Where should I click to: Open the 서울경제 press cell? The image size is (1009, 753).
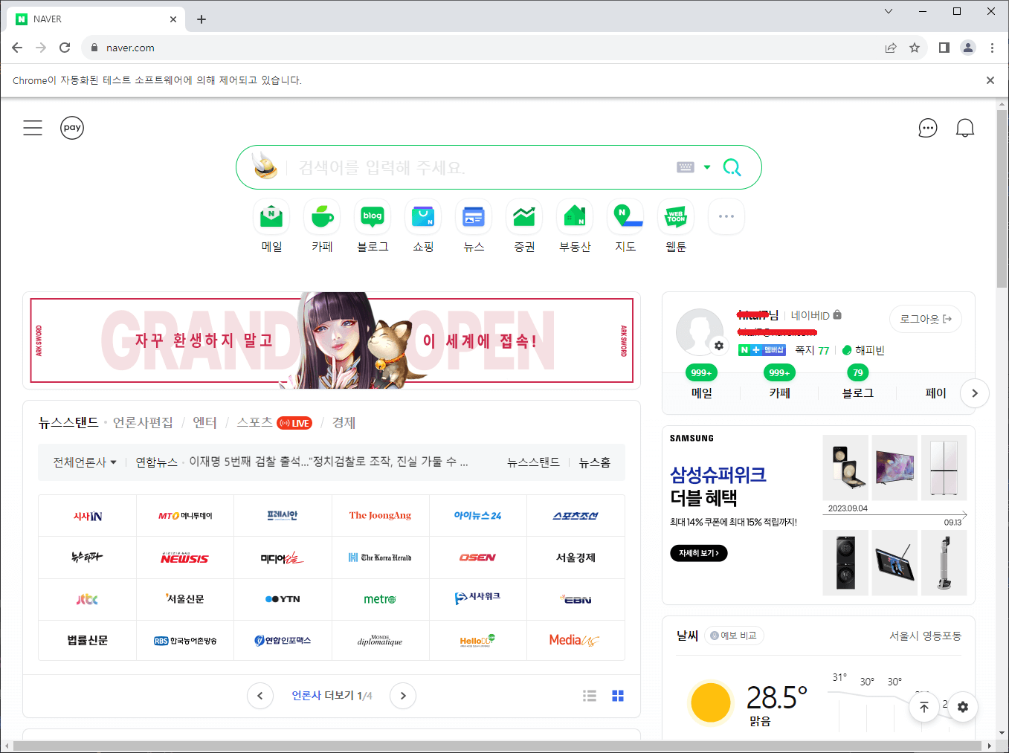[x=576, y=558]
